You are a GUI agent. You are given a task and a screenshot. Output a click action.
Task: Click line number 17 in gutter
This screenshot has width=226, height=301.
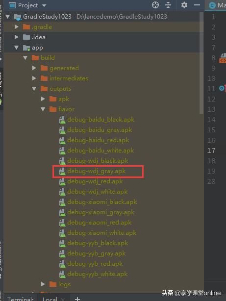[x=211, y=150]
